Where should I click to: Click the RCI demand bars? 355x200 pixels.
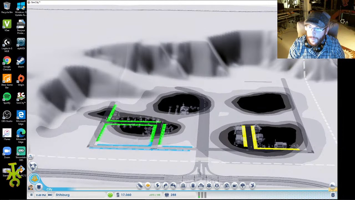(202, 195)
